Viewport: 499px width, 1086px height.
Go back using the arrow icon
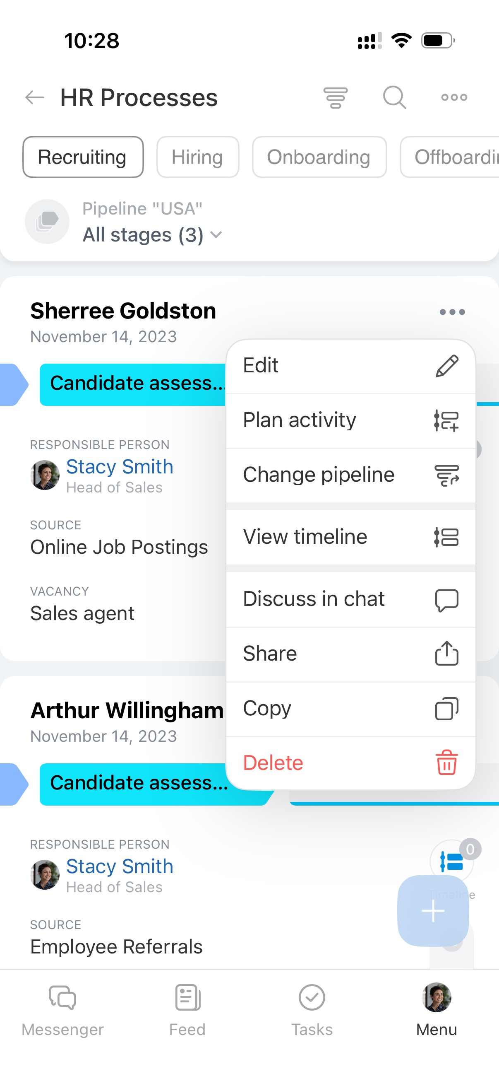pyautogui.click(x=34, y=98)
